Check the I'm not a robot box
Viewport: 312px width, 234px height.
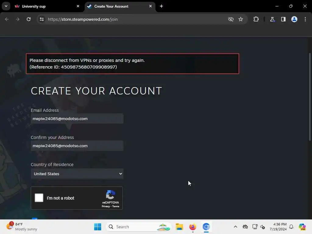(39, 198)
